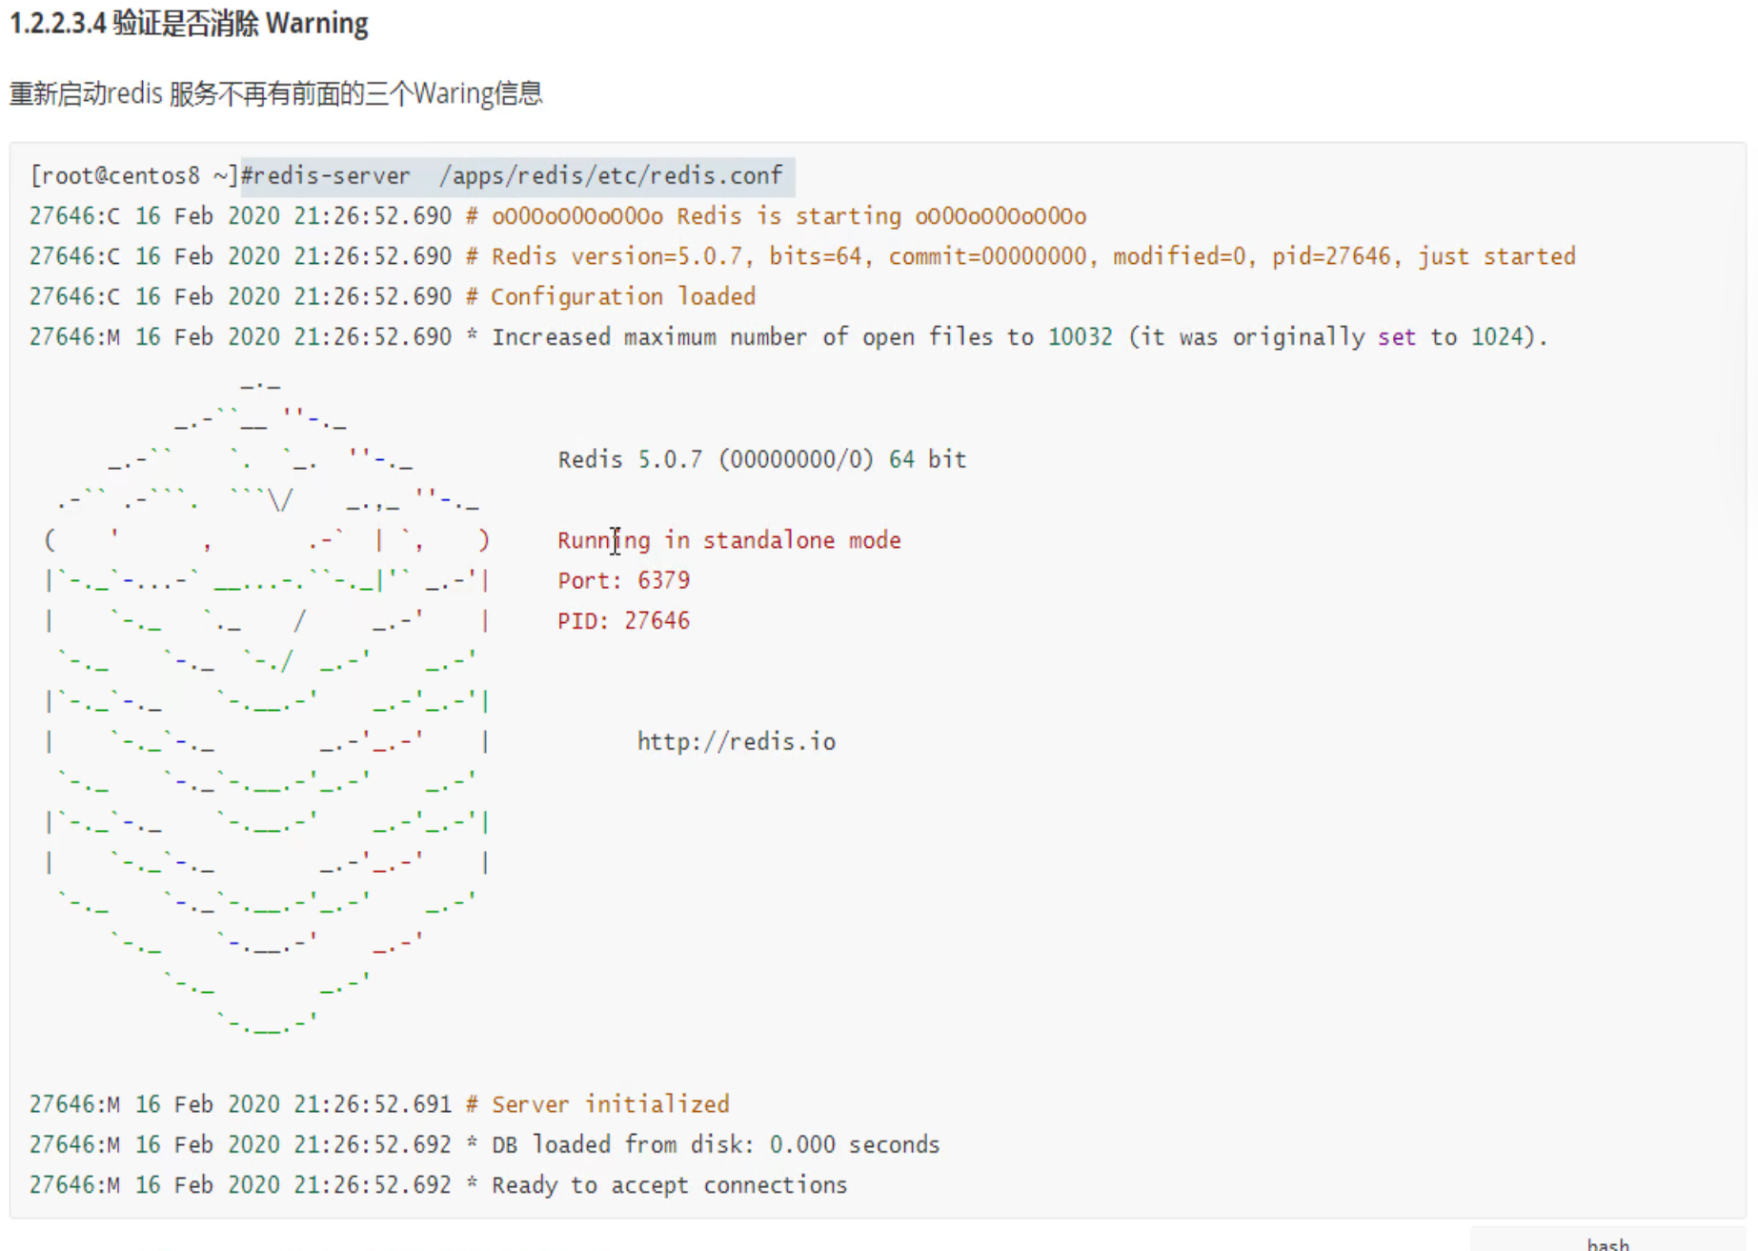Open the http://redis.io link

[x=736, y=741]
